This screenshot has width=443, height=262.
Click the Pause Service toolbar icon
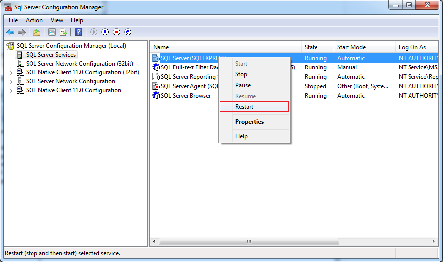(105, 32)
